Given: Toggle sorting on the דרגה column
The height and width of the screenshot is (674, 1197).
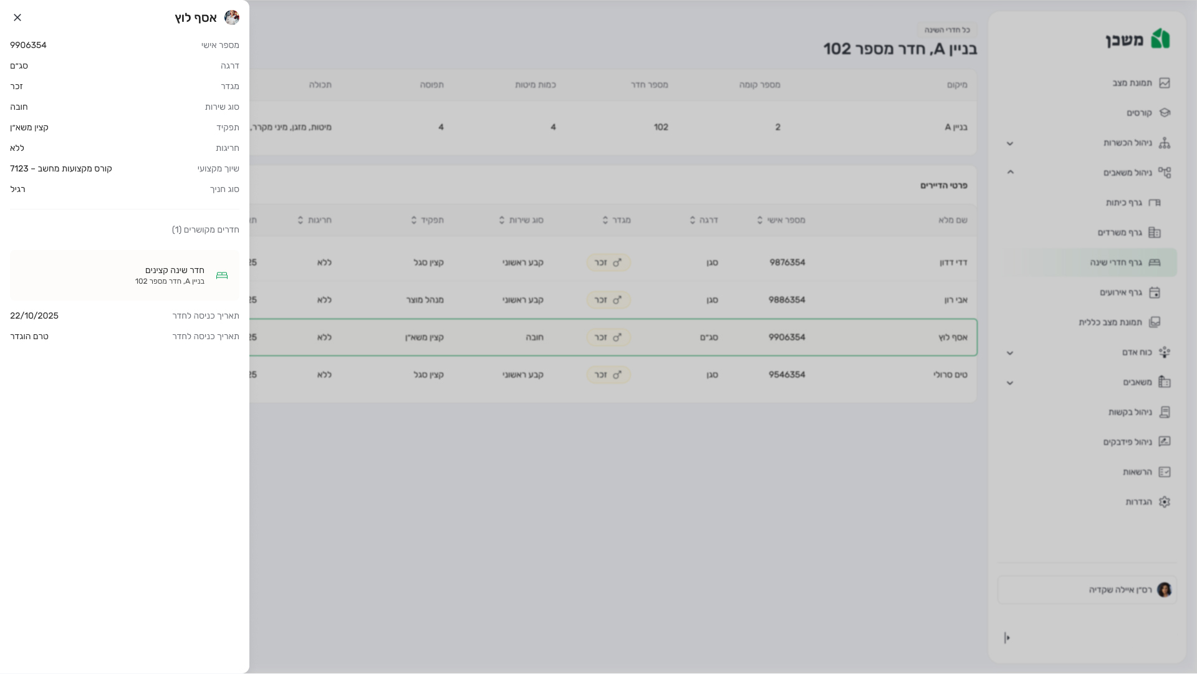Looking at the screenshot, I should (x=692, y=219).
